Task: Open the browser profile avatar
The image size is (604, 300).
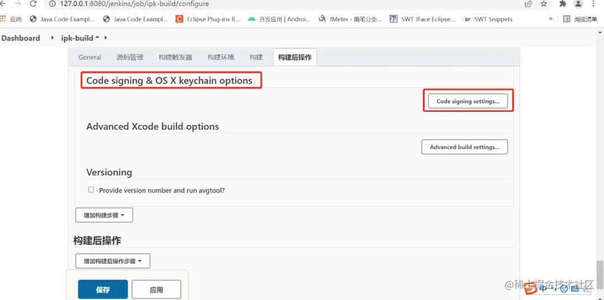Action: click(x=578, y=3)
